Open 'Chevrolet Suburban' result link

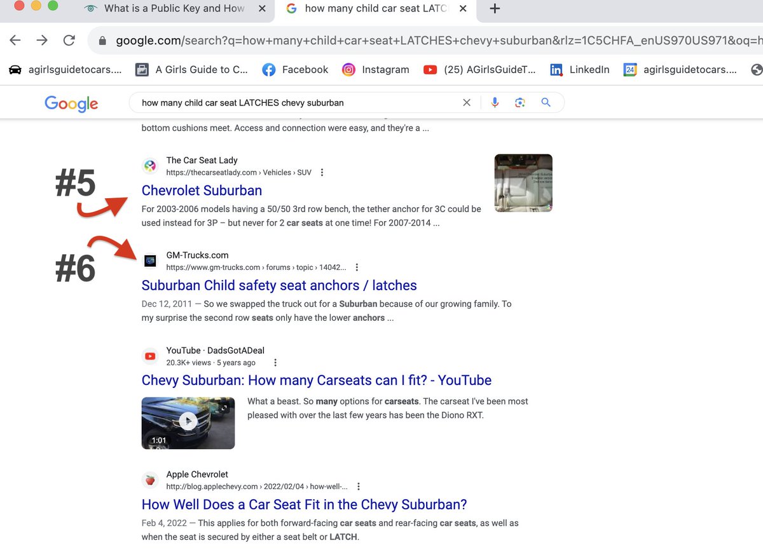pyautogui.click(x=202, y=191)
